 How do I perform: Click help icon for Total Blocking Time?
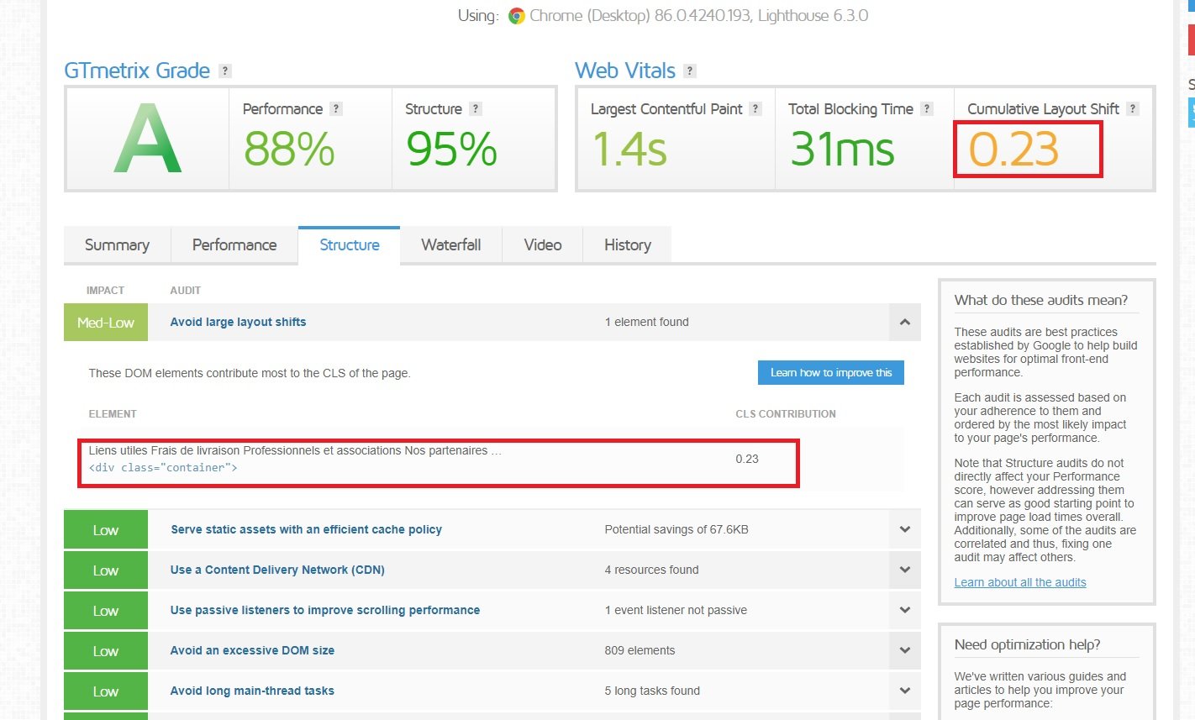pos(927,108)
